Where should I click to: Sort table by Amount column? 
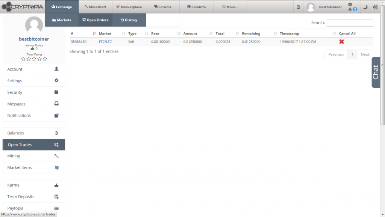(198, 33)
